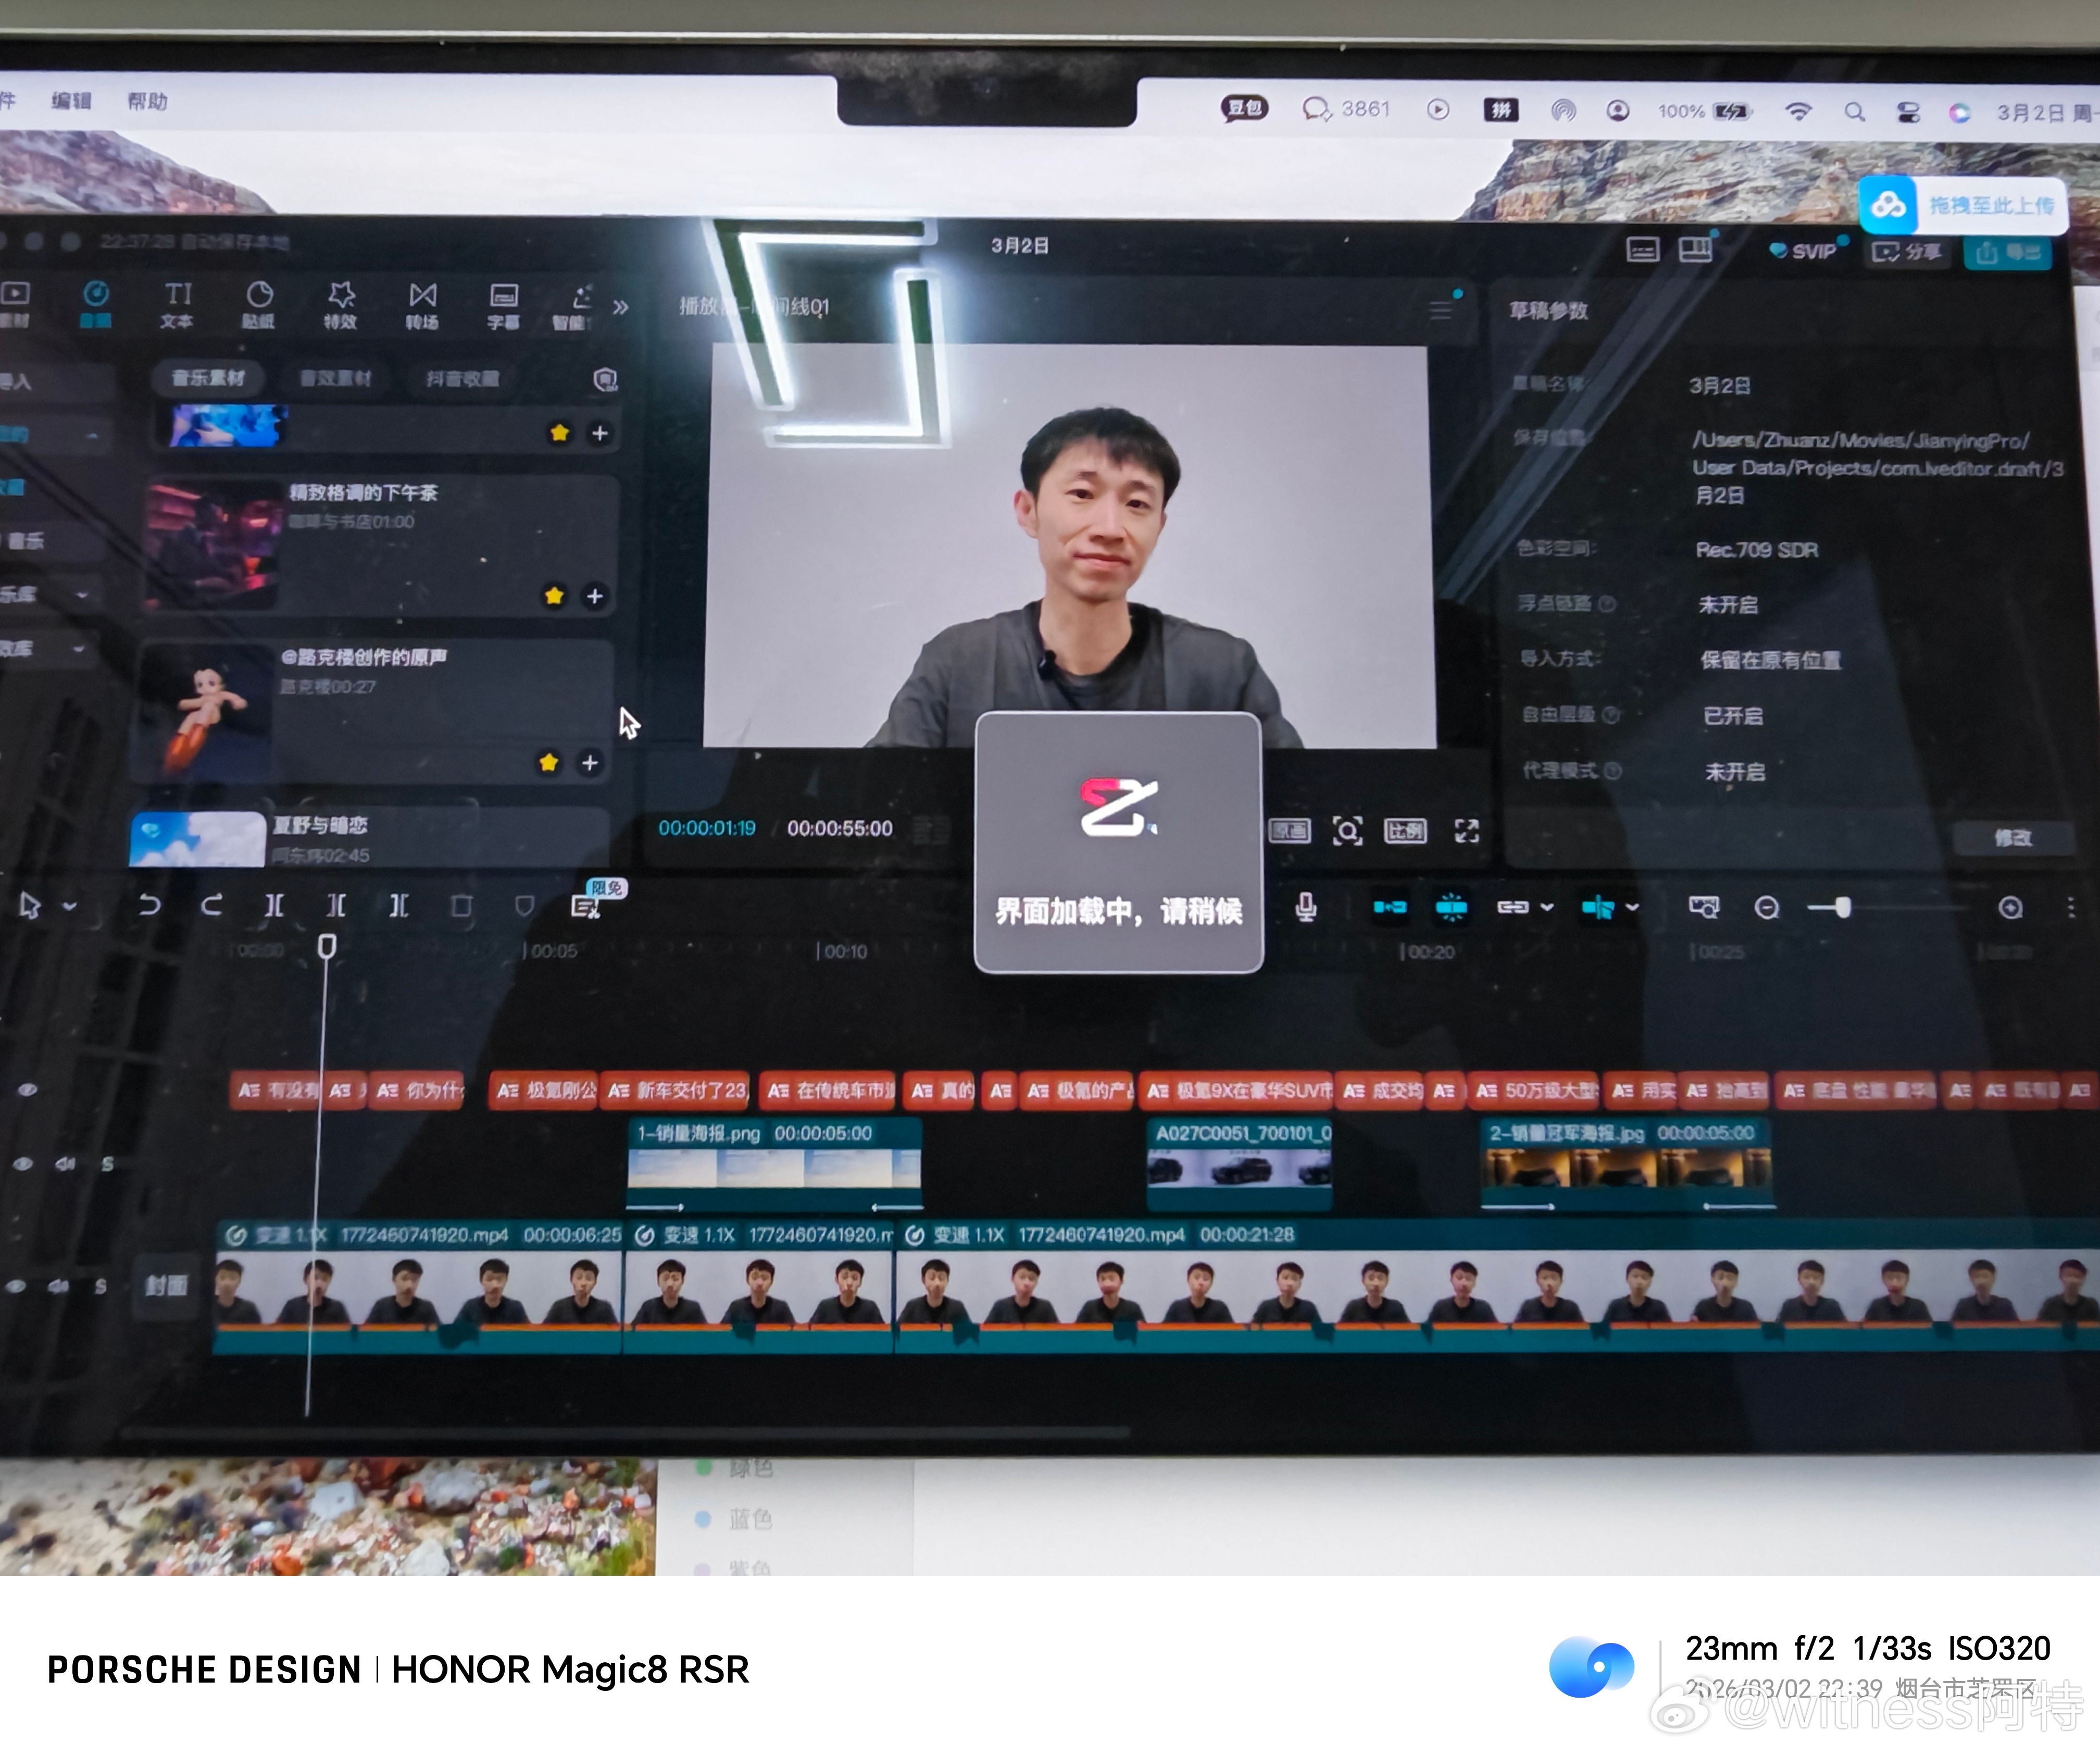Expand more tools with double chevron
The width and height of the screenshot is (2100, 1755).
point(620,306)
